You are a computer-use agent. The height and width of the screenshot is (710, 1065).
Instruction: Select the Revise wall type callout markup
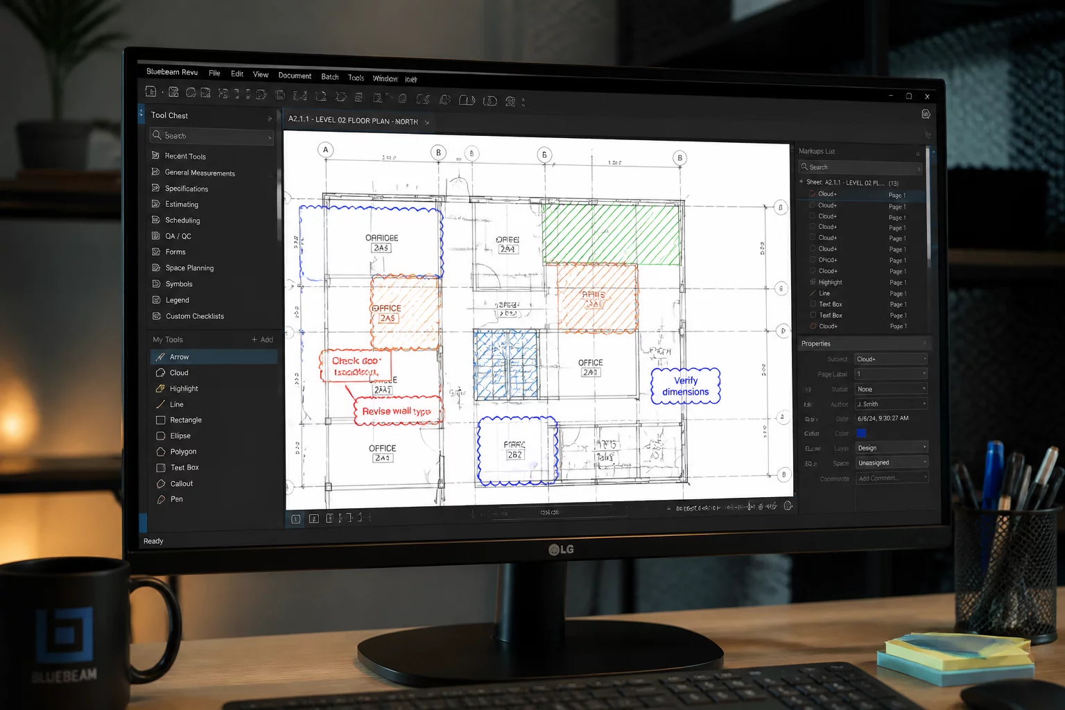(397, 410)
